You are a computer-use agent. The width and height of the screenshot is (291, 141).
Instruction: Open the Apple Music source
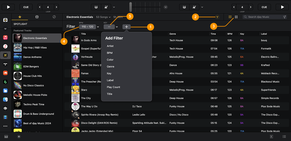[6, 37]
